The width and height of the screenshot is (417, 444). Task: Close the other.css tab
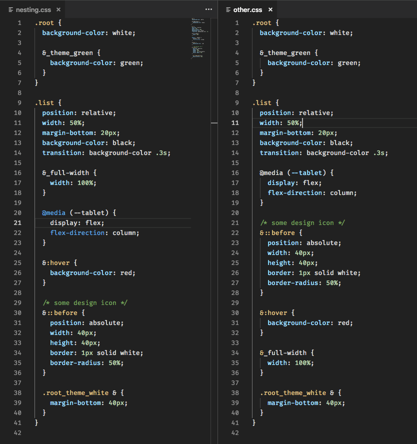tap(270, 9)
